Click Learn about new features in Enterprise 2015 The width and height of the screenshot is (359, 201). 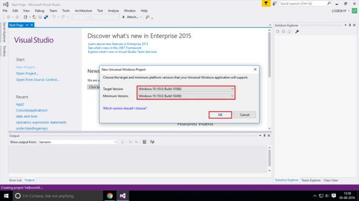118,44
